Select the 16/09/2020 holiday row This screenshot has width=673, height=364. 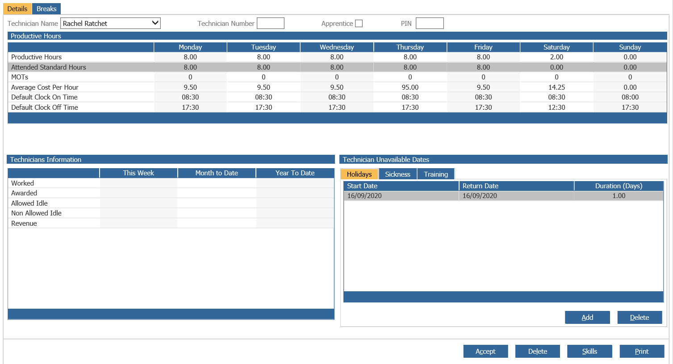tap(503, 196)
